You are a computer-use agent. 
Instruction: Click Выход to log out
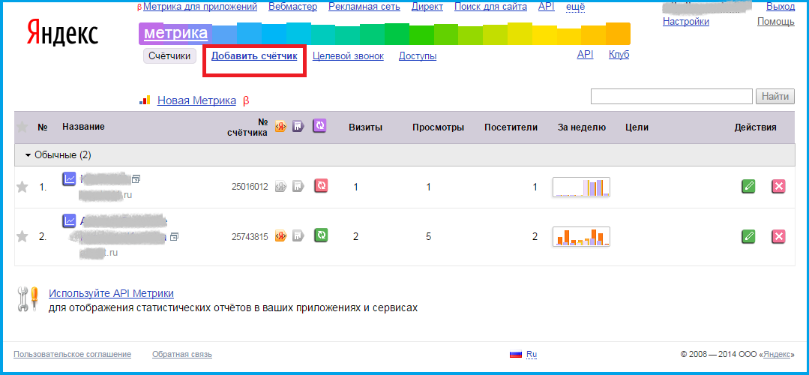(x=781, y=7)
